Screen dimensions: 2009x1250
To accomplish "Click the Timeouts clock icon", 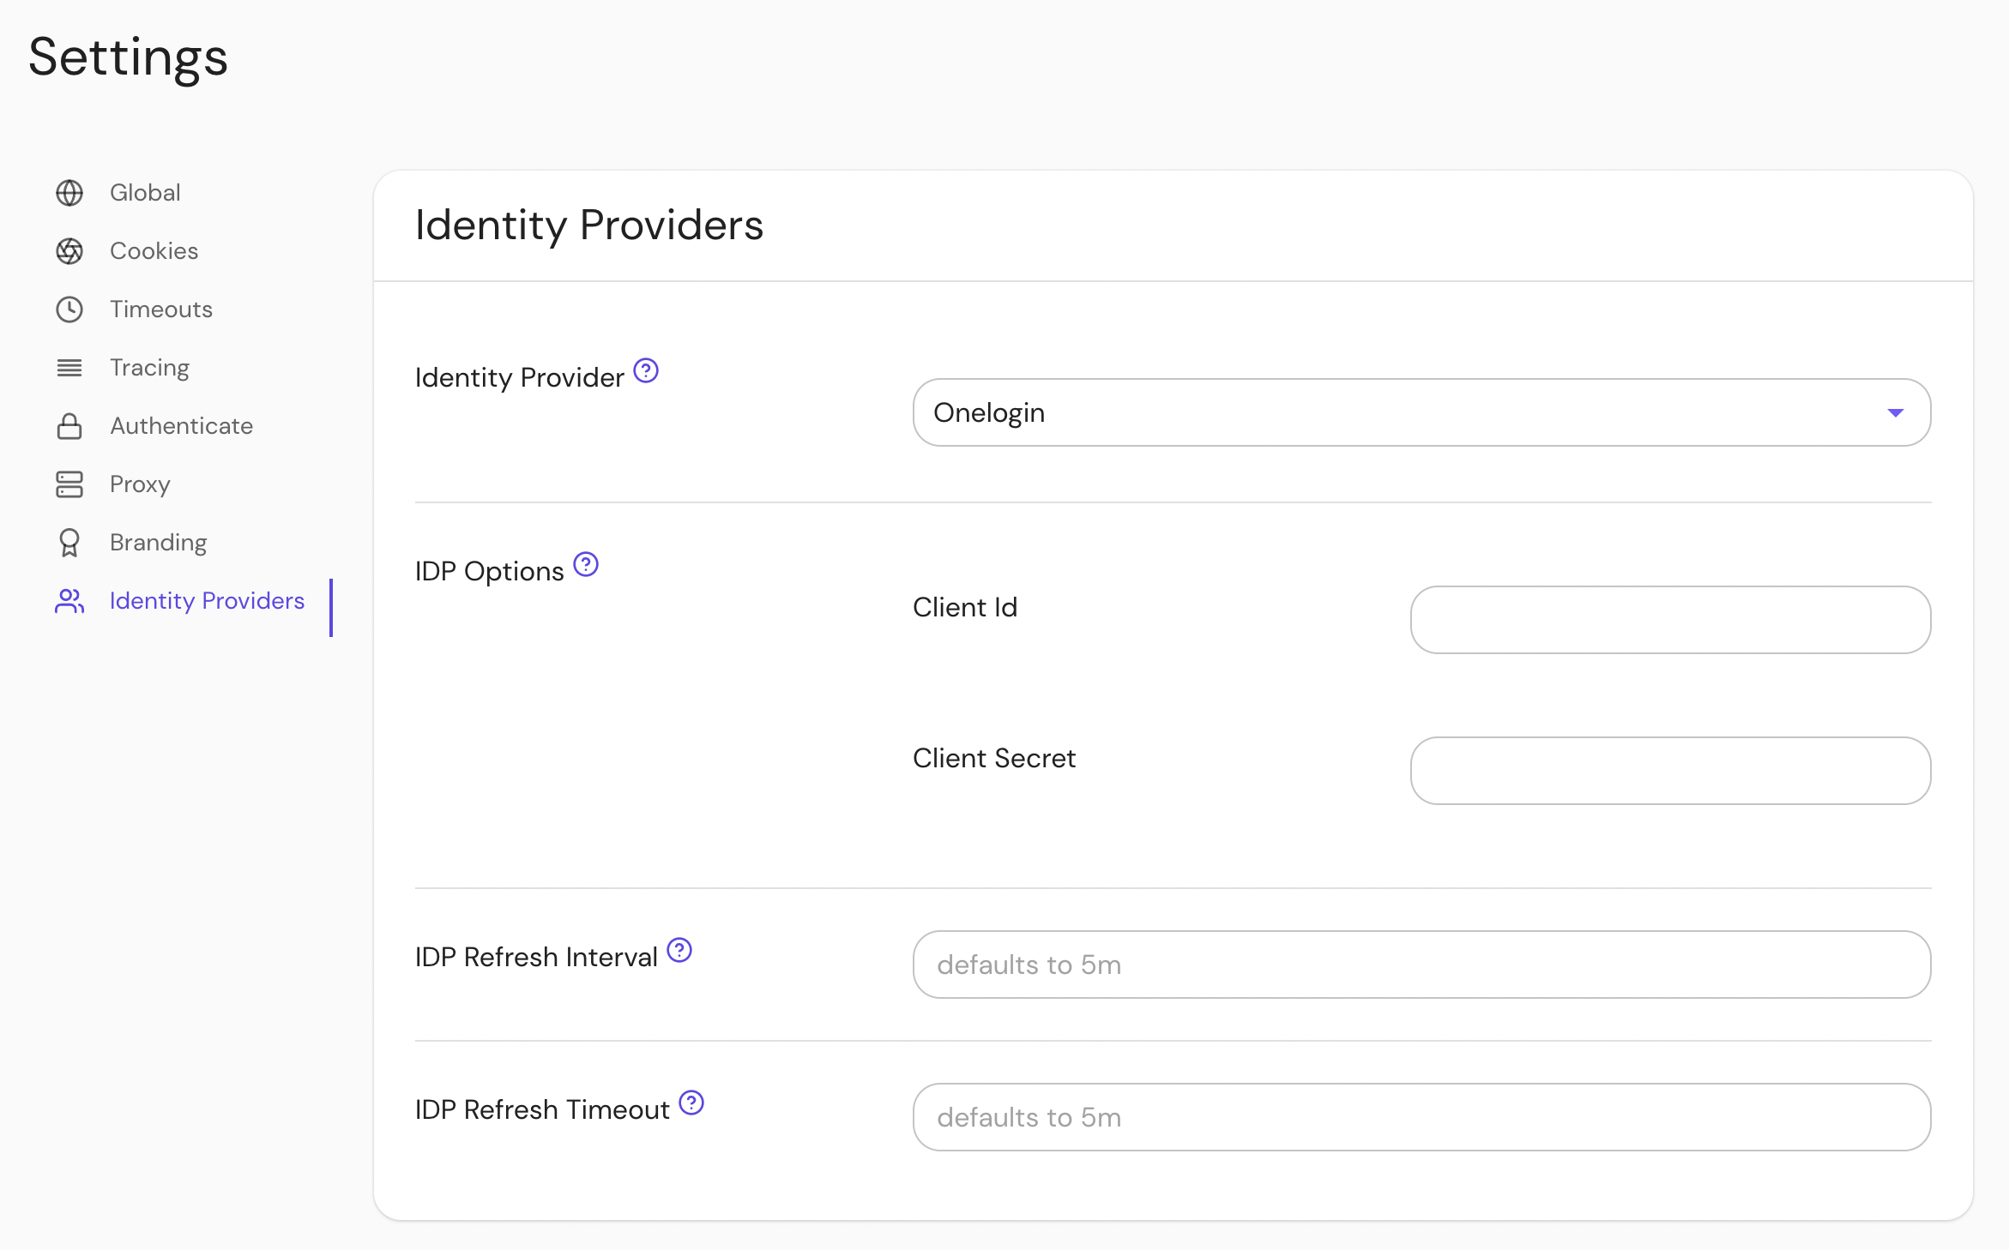I will pos(69,309).
